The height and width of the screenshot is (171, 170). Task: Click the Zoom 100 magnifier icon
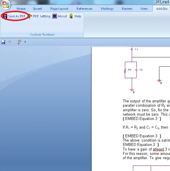click(x=19, y=42)
